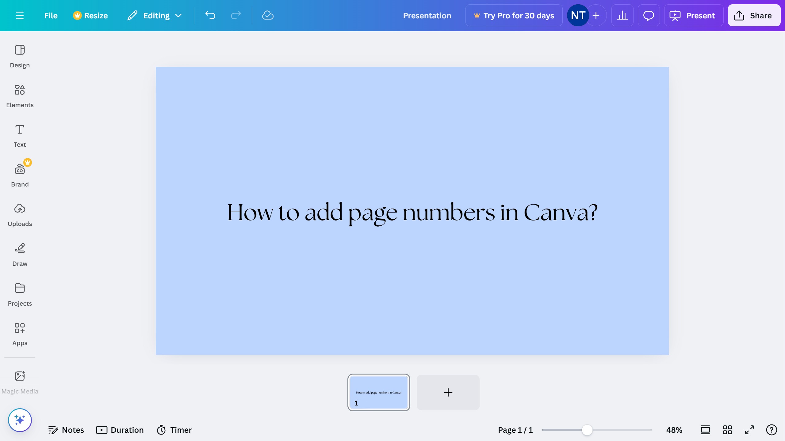
Task: Rename the design titled Presentation
Action: coord(427,15)
